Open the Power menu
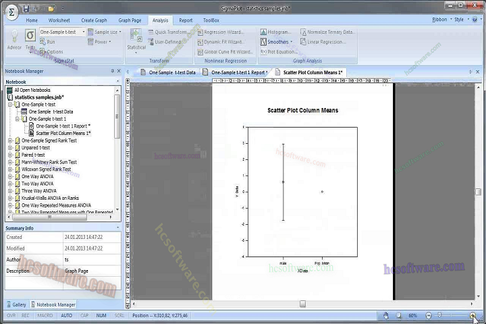This screenshot has height=324, width=486. (x=99, y=42)
